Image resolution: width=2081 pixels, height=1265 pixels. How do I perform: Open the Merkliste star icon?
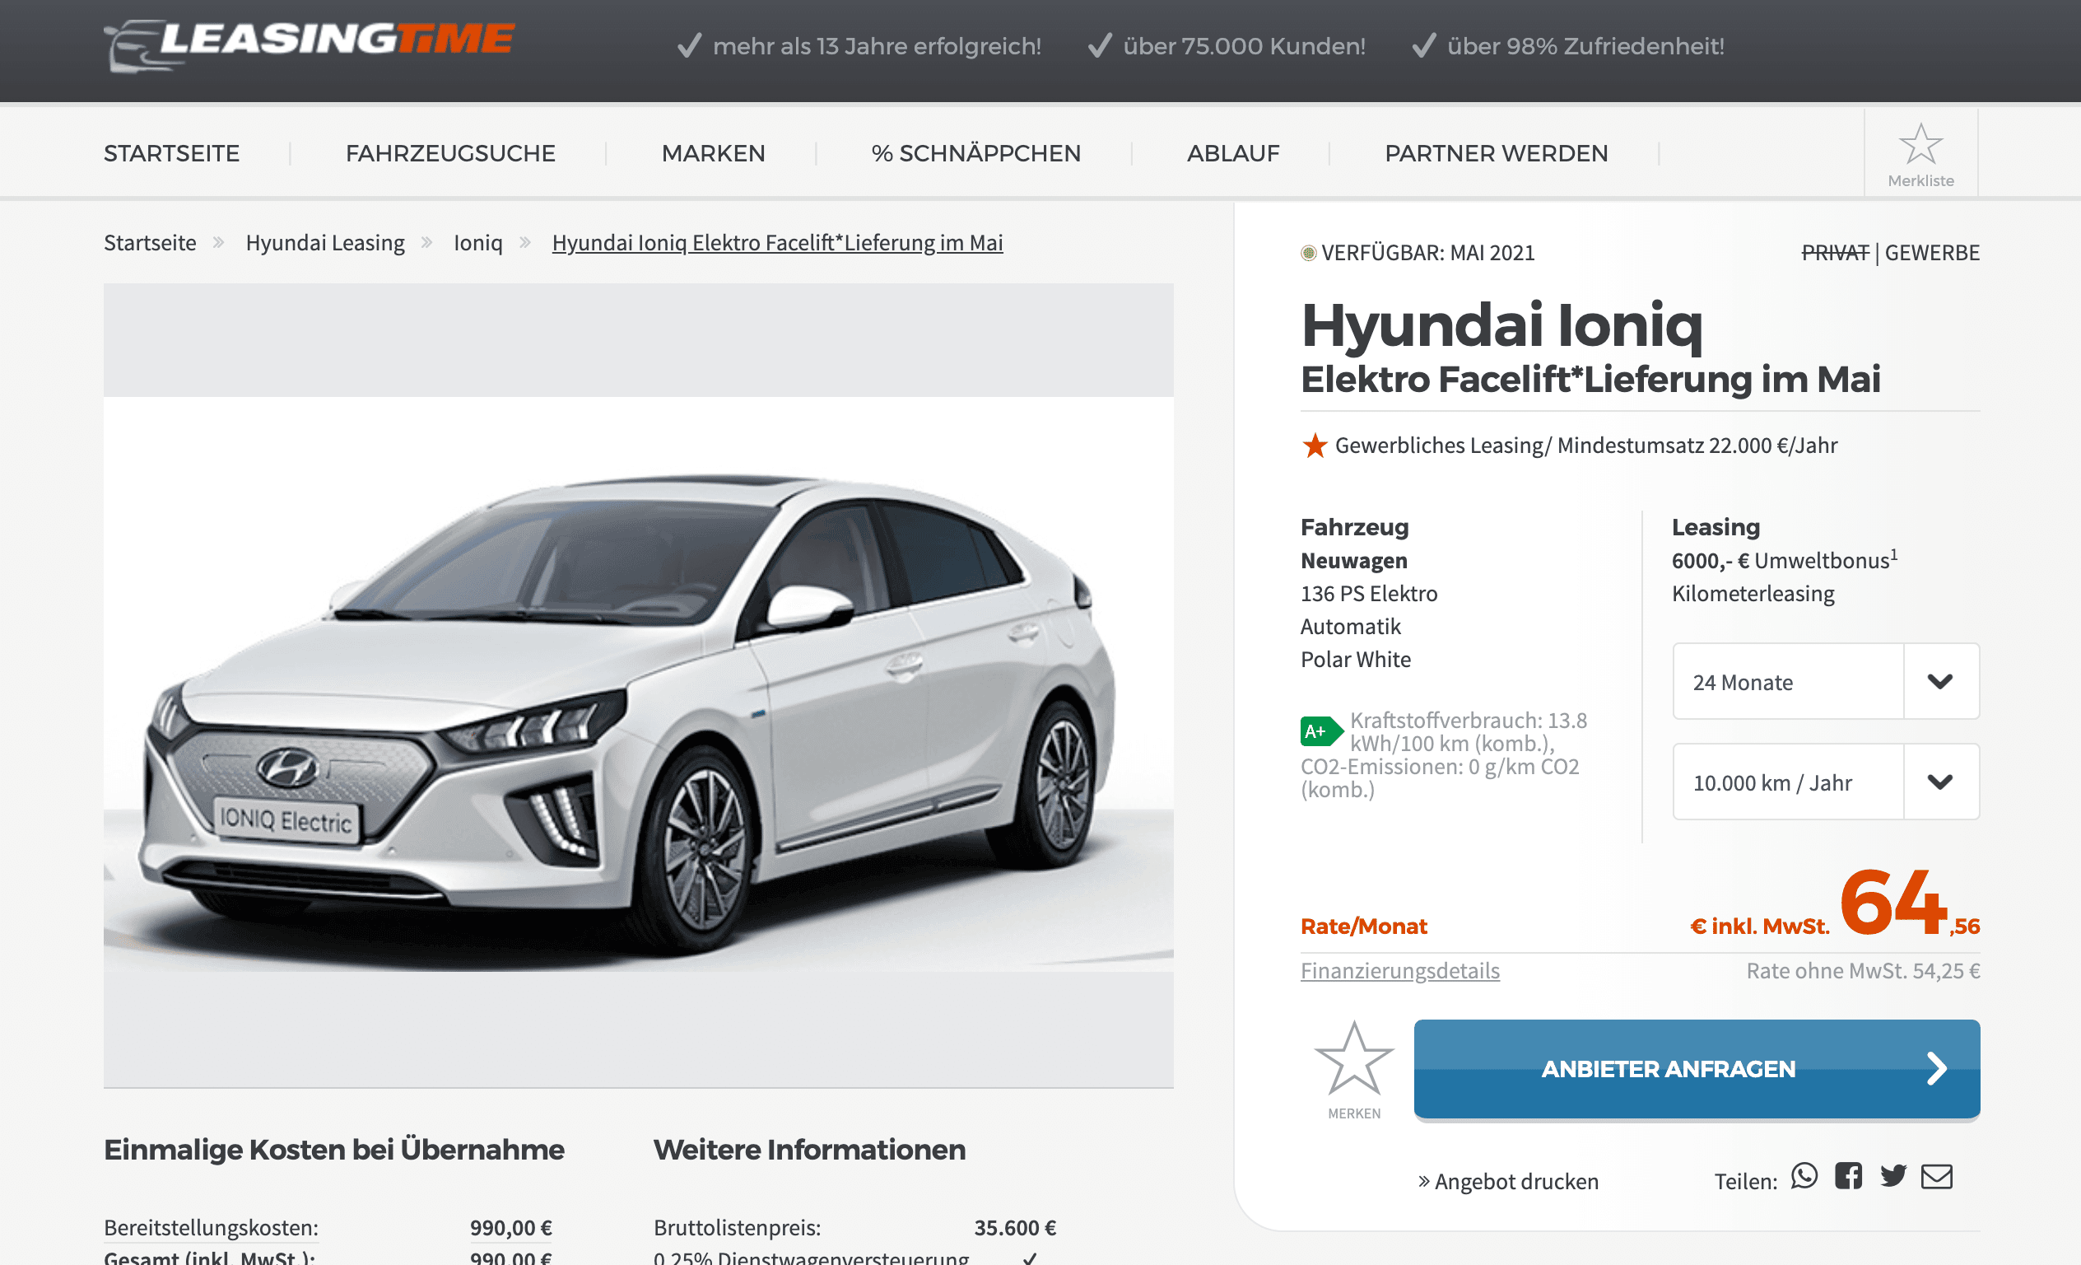coord(1920,143)
